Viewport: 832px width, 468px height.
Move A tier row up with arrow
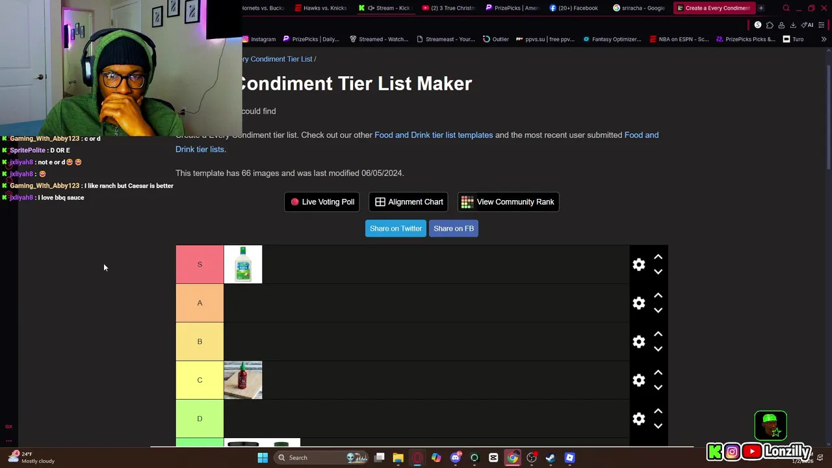(x=658, y=296)
